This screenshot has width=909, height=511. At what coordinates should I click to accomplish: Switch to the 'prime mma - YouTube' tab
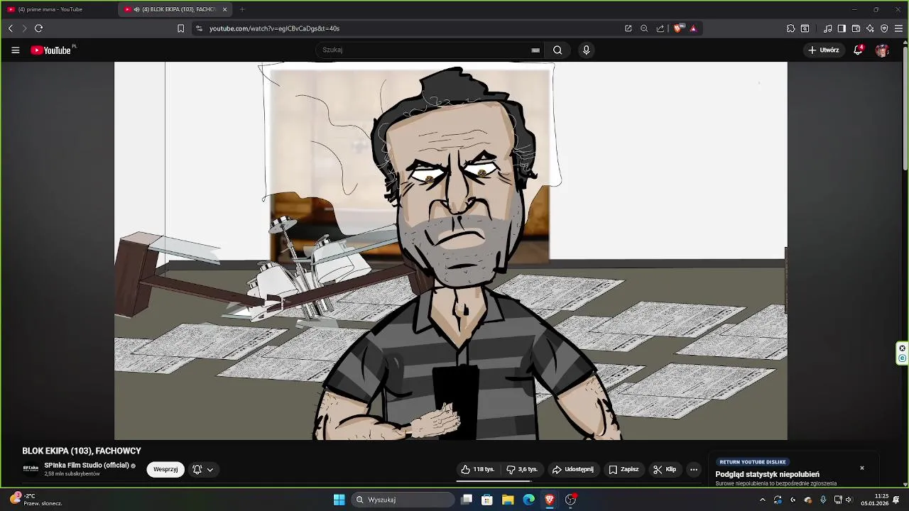[57, 9]
